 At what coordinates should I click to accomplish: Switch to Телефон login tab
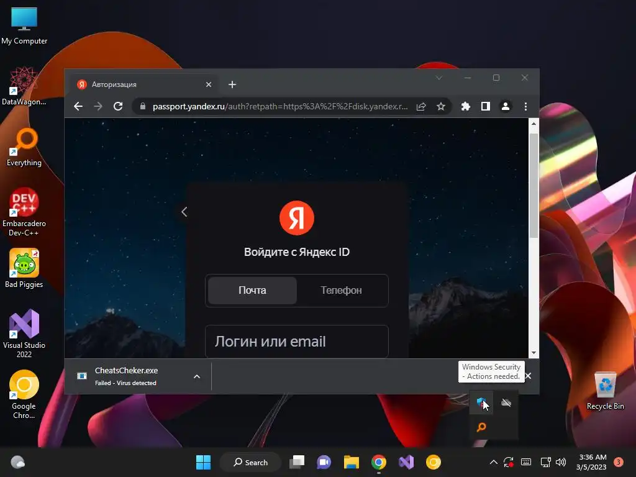341,291
